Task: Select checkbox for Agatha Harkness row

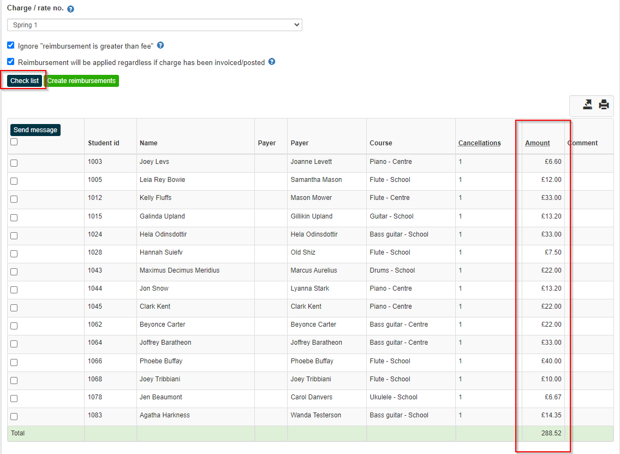Action: 14,416
